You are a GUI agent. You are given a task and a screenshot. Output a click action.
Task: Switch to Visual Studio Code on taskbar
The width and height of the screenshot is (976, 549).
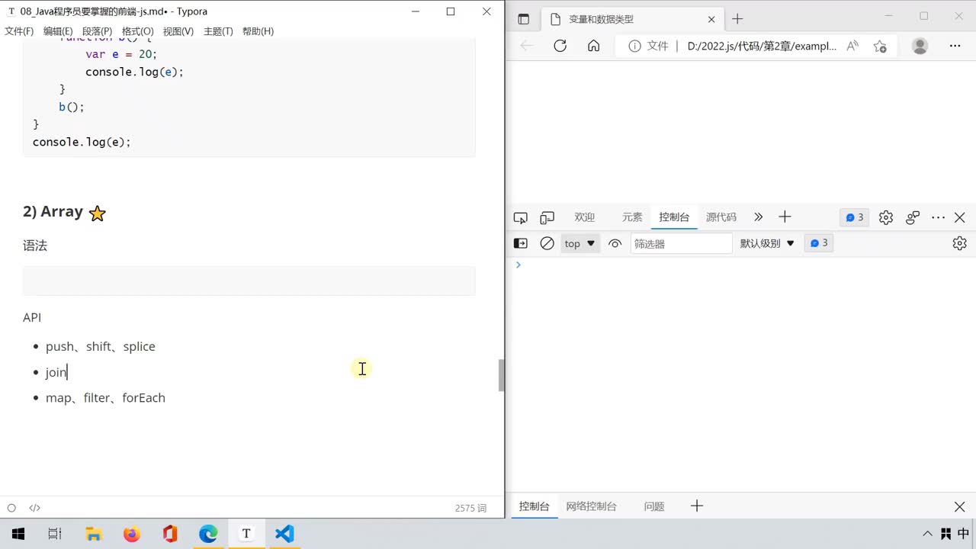click(284, 534)
